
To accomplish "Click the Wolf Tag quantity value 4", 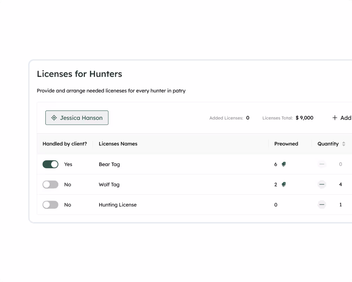I will (x=340, y=184).
